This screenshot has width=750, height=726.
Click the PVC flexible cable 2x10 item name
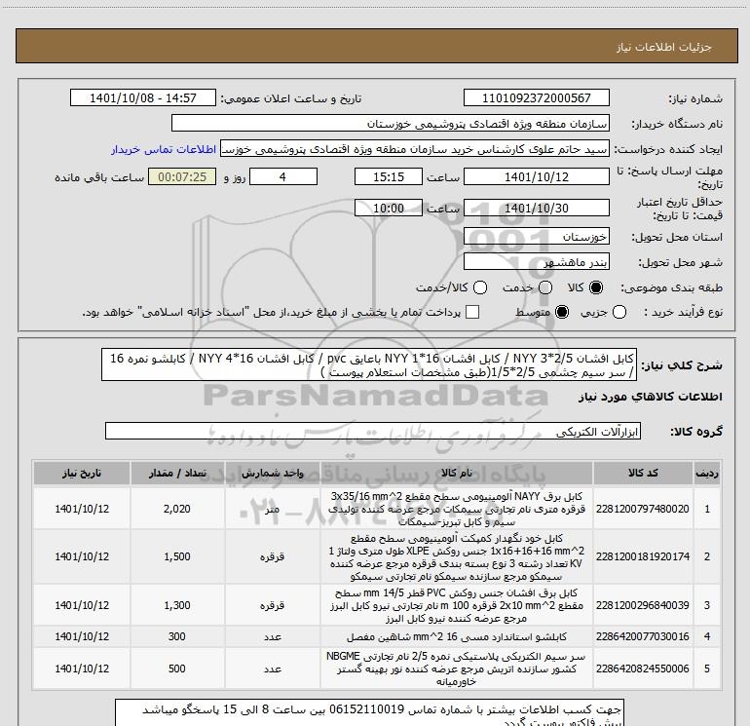tap(456, 605)
